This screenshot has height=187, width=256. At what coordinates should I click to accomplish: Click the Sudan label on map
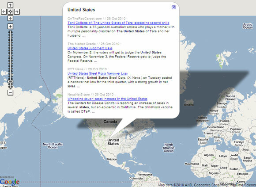234,169
